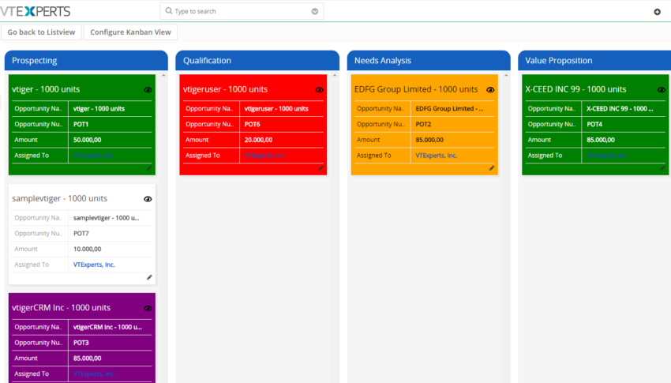The width and height of the screenshot is (671, 383).
Task: Toggle eye icon on X-CEED INC 99 card
Action: (x=662, y=90)
